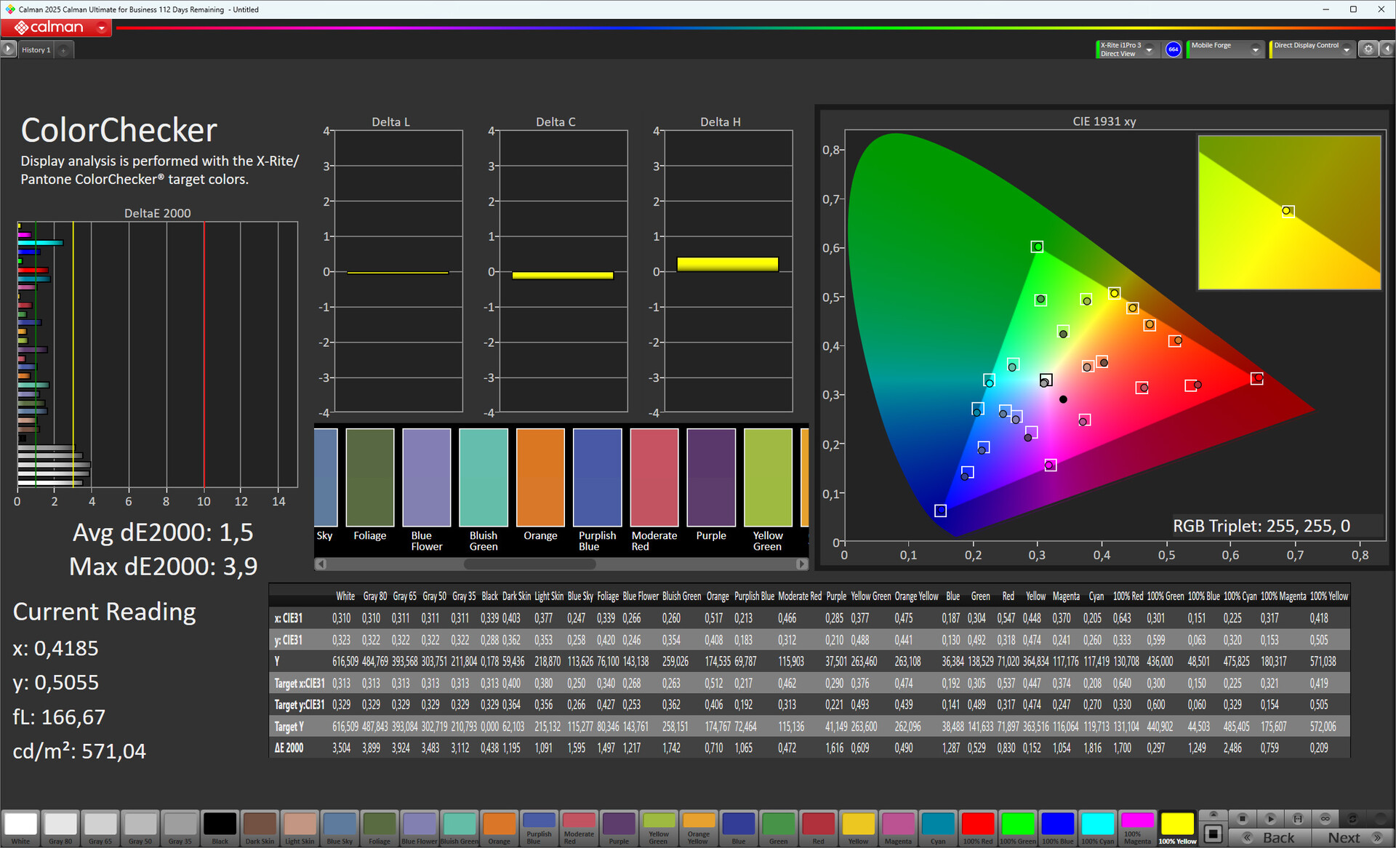
Task: Click the blue 664 meter indicator
Action: pos(1173,49)
